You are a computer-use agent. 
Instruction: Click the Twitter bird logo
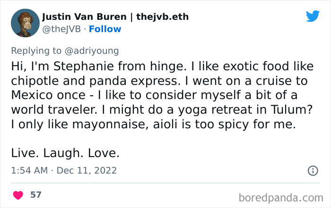[x=313, y=17]
